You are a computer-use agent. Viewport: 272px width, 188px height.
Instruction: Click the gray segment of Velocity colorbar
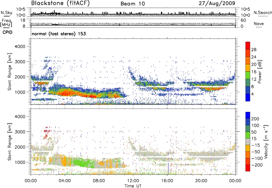[248, 142]
